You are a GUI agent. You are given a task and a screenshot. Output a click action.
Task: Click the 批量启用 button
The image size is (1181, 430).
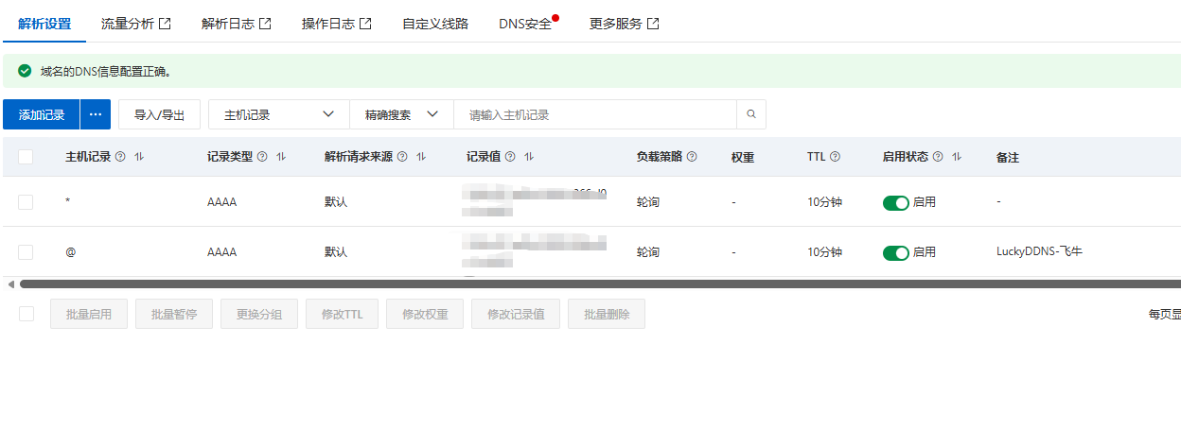pos(89,314)
